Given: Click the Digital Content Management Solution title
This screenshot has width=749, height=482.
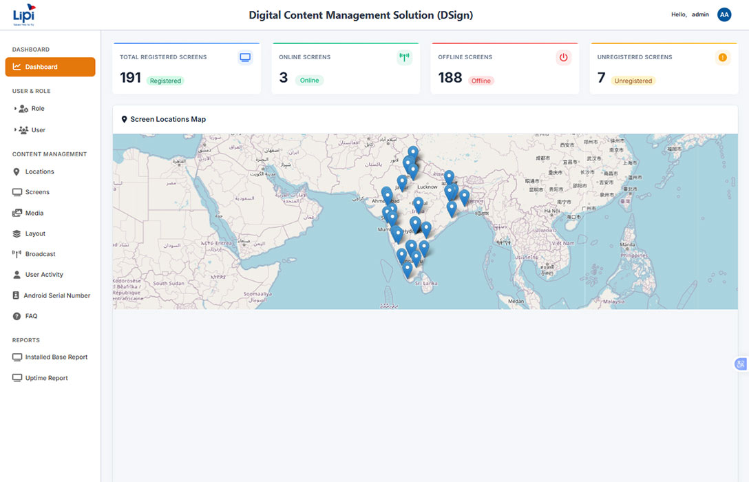Looking at the screenshot, I should pyautogui.click(x=361, y=15).
